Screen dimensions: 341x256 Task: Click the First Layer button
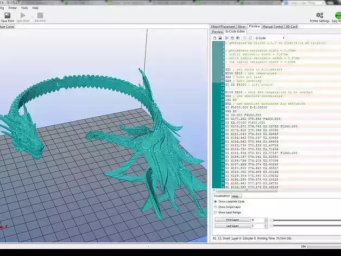pyautogui.click(x=232, y=220)
